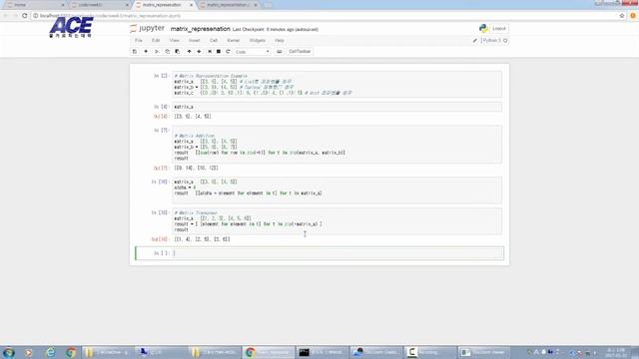Open the File menu
The height and width of the screenshot is (359, 639).
point(139,41)
